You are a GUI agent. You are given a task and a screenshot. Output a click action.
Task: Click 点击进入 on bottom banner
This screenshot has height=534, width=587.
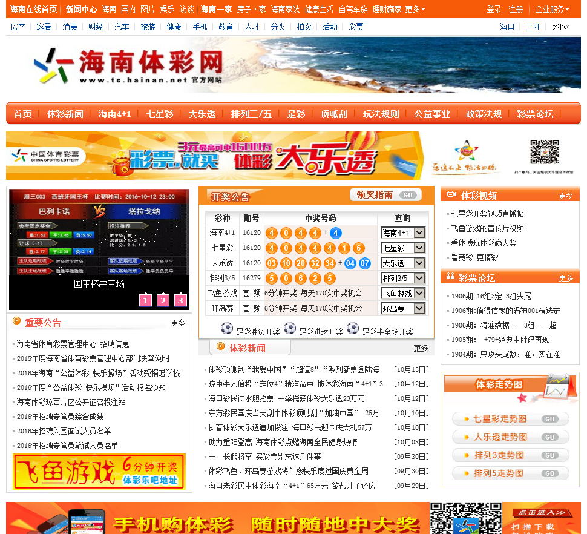coord(542,512)
